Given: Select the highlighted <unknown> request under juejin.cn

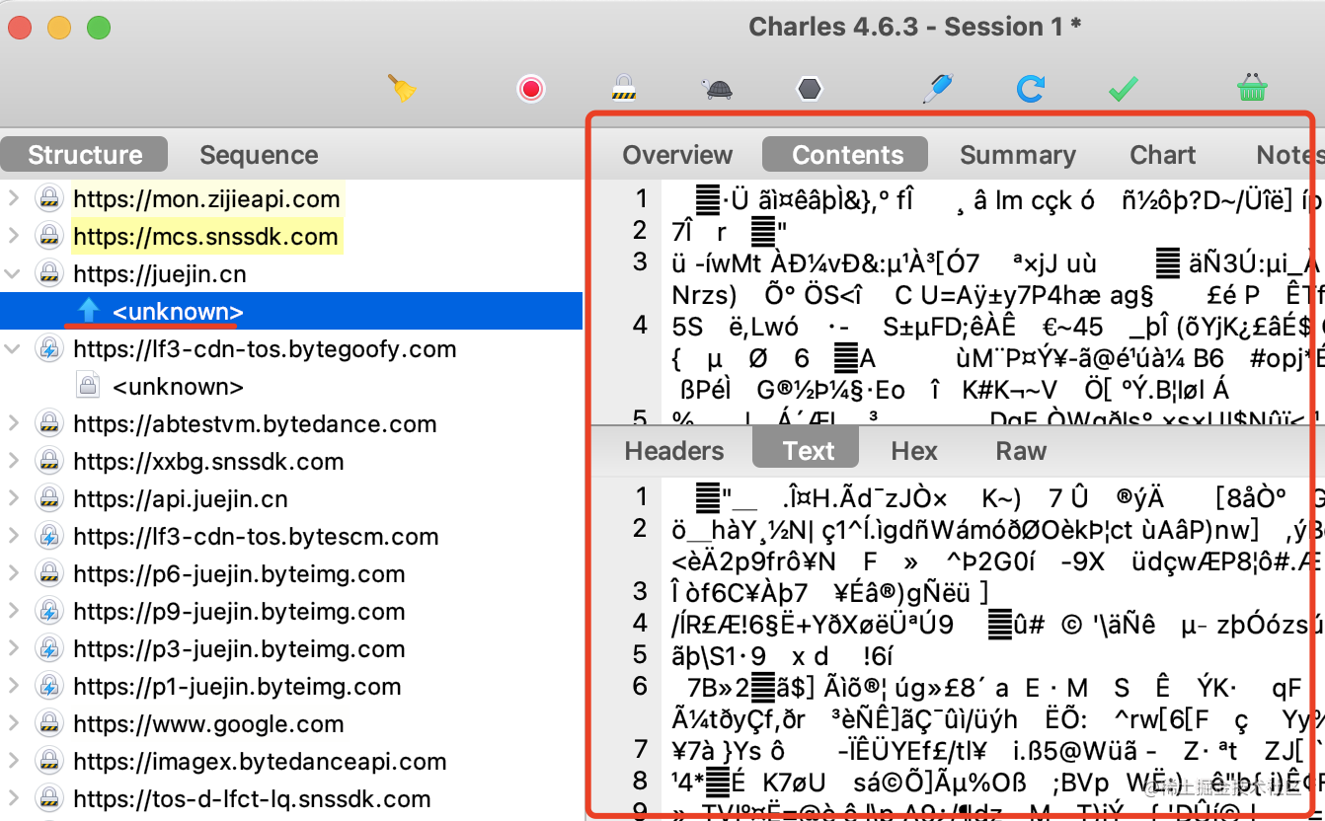Looking at the screenshot, I should (291, 311).
